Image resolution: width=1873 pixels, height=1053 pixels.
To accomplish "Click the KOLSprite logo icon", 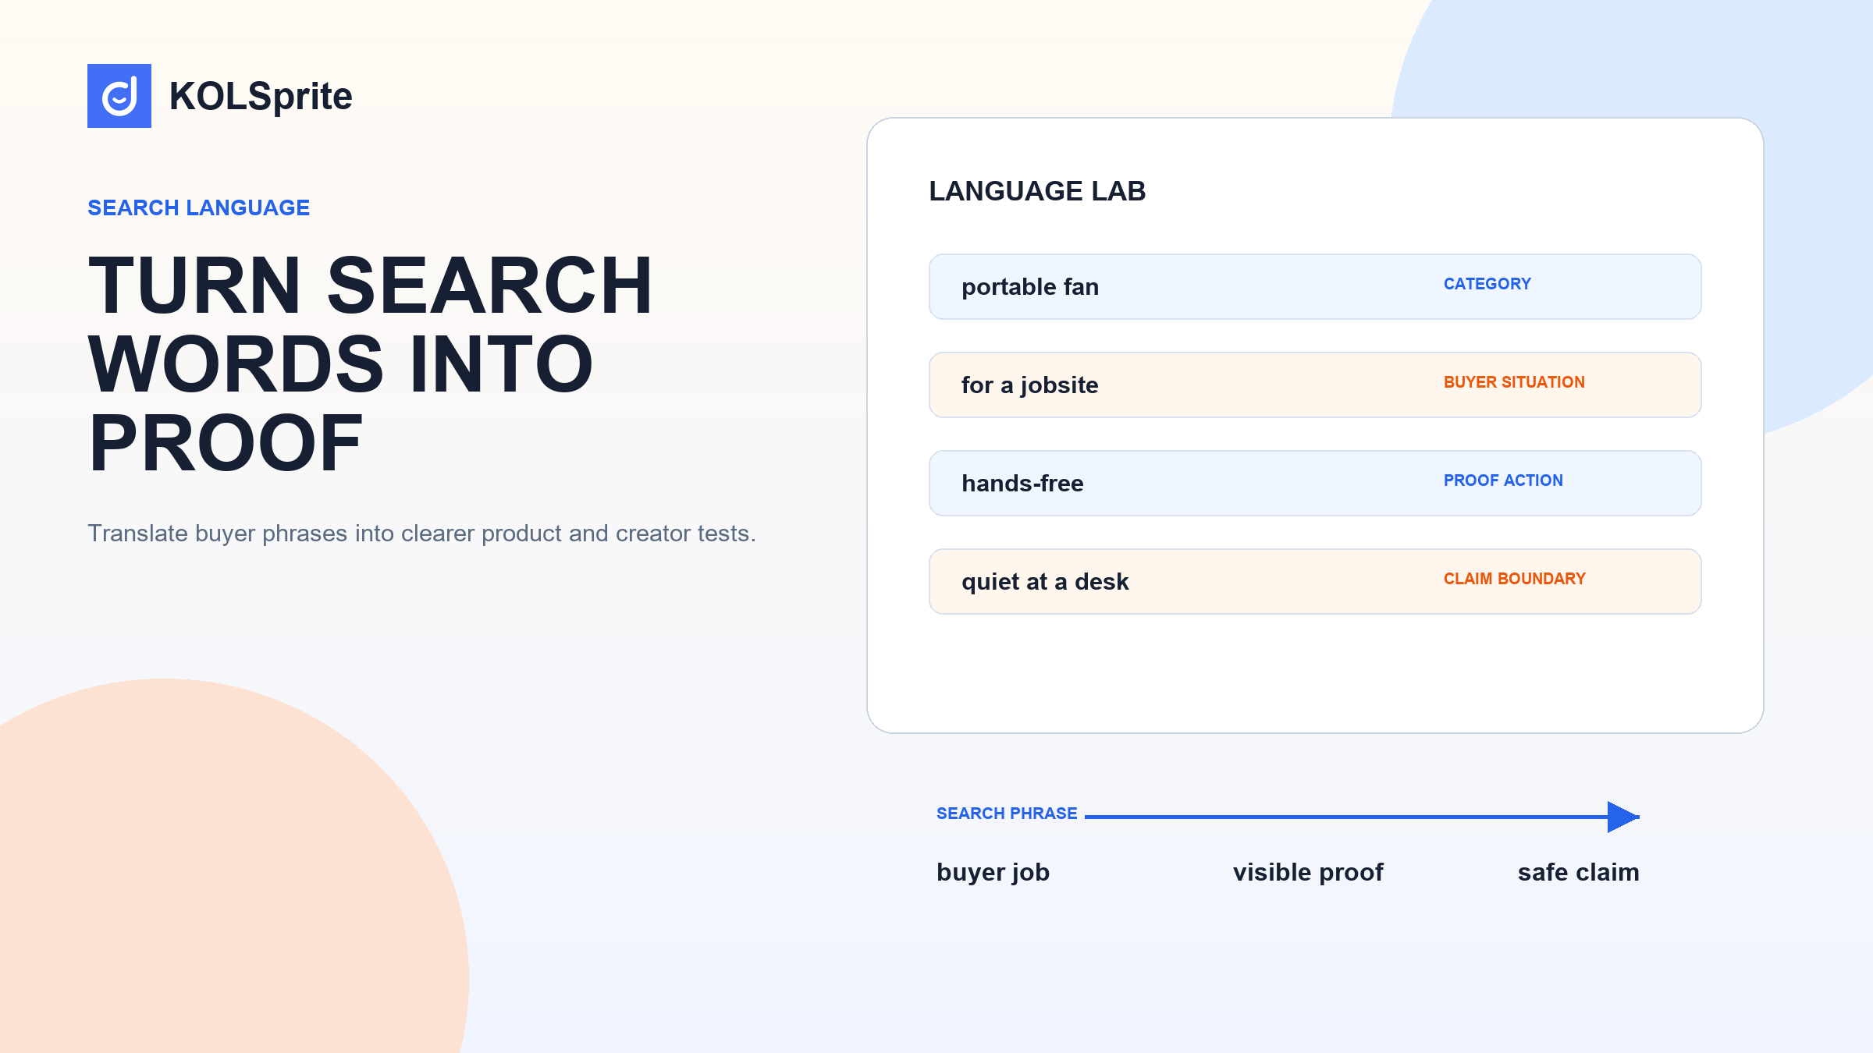I will point(119,96).
